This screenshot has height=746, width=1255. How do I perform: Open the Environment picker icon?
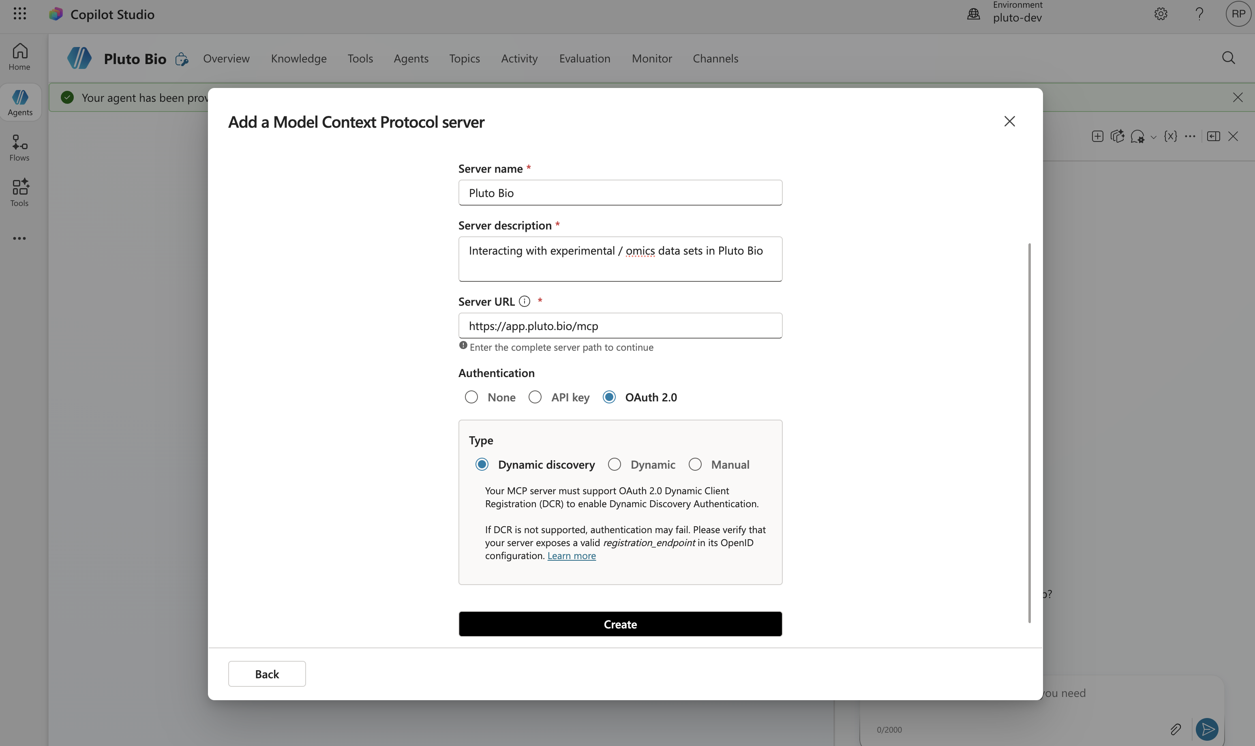coord(974,13)
